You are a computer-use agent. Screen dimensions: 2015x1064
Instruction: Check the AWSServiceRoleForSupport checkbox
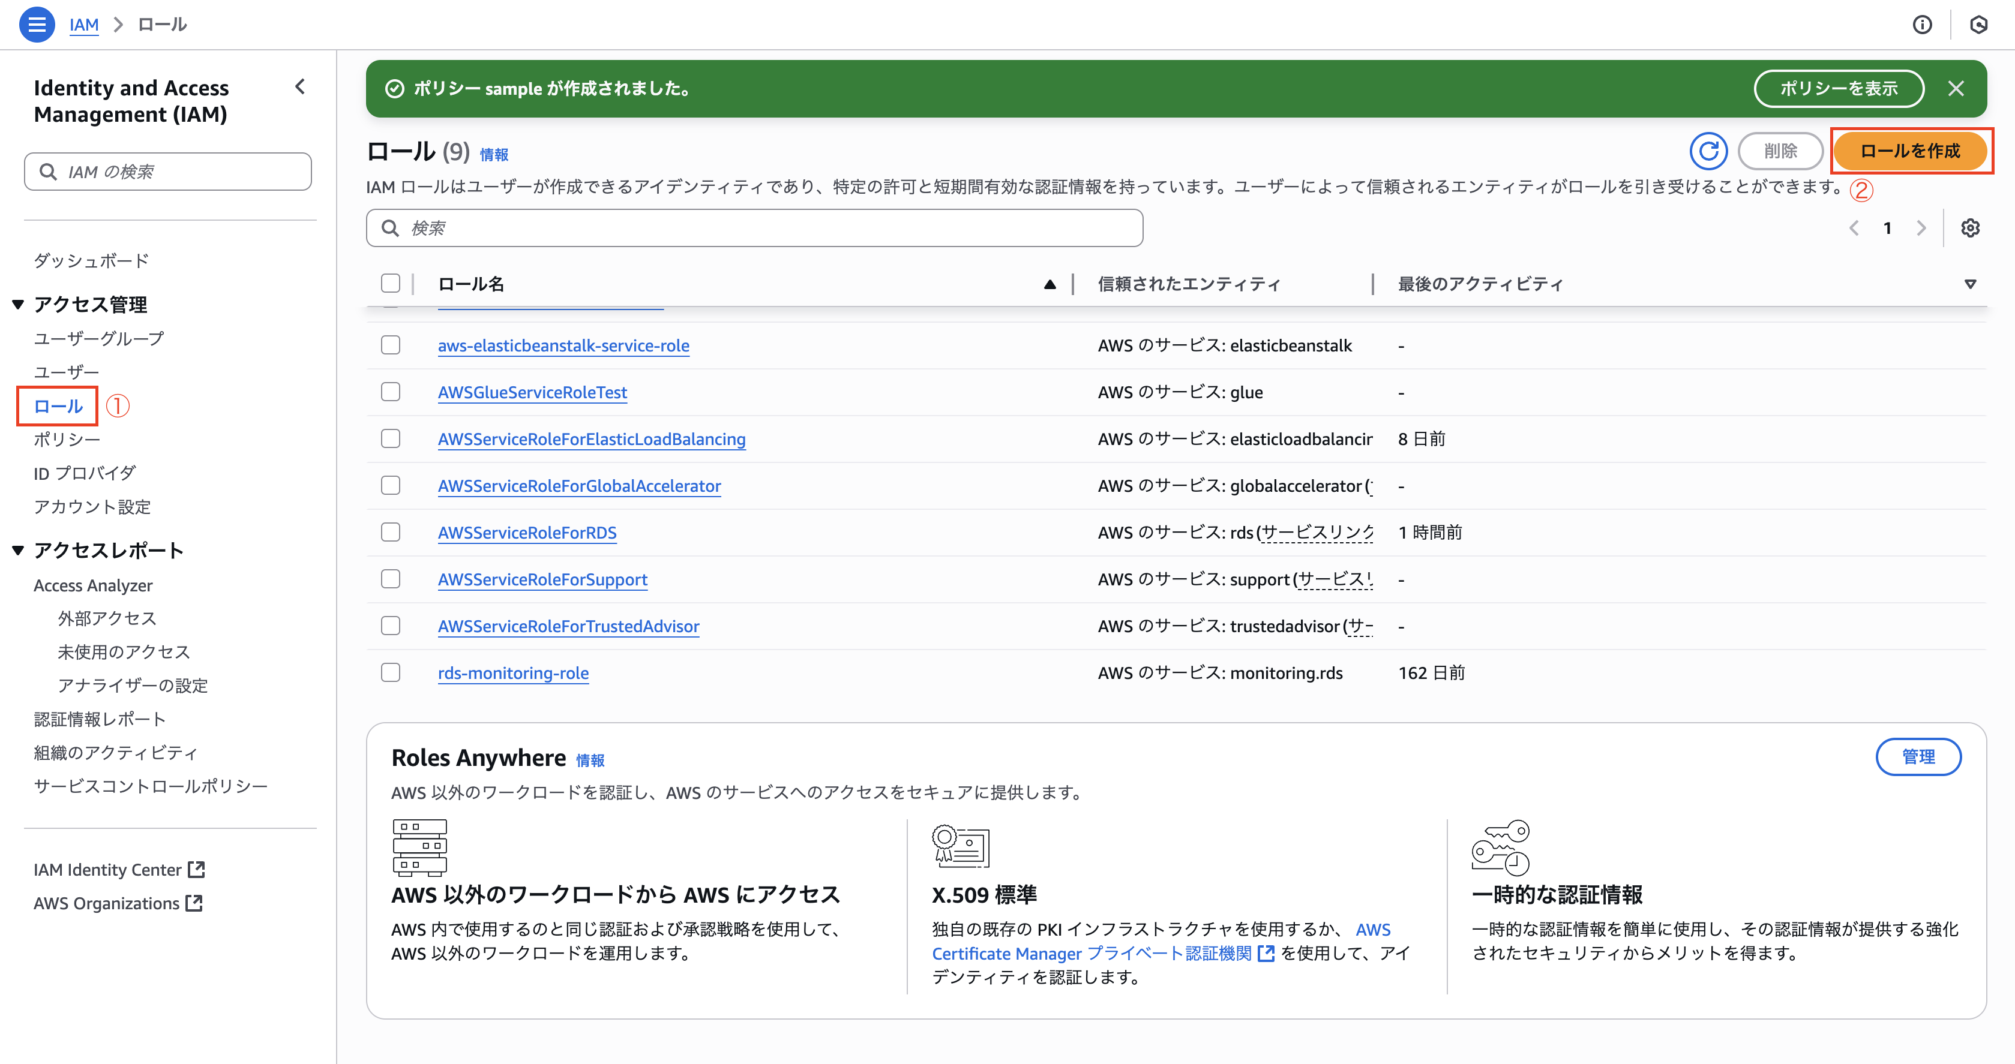tap(390, 579)
